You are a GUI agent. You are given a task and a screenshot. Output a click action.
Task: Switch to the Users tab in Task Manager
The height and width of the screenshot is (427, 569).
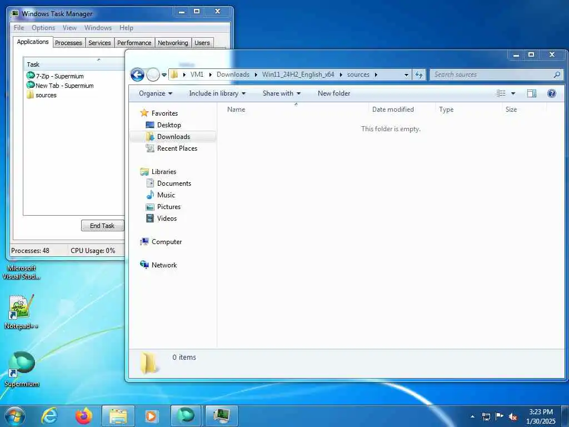coord(202,43)
